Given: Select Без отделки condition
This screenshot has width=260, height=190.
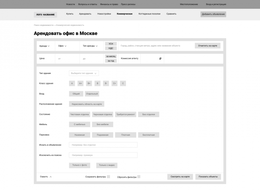Looking at the screenshot, I should click(x=149, y=114).
